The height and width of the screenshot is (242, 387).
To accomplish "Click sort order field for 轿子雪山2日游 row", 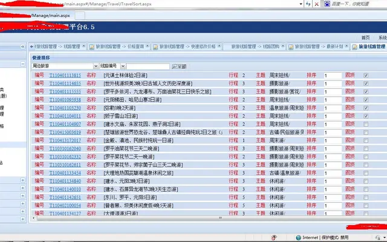I will point(333,116).
